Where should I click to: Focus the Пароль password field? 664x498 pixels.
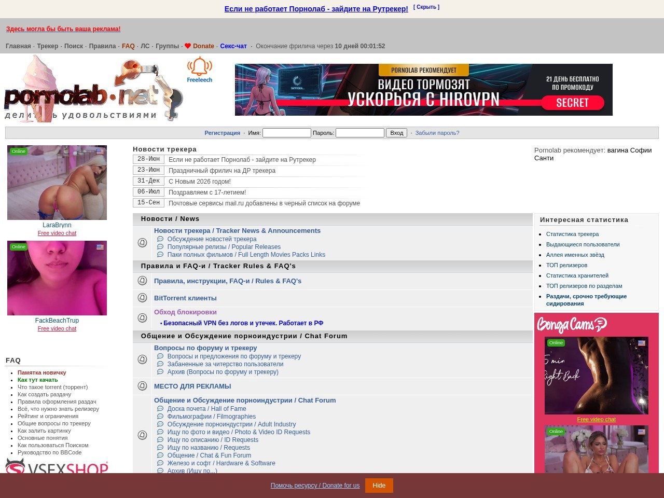(360, 133)
